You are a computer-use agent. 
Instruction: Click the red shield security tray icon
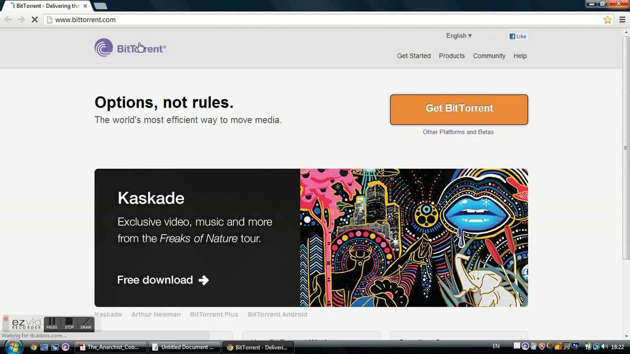(542, 347)
